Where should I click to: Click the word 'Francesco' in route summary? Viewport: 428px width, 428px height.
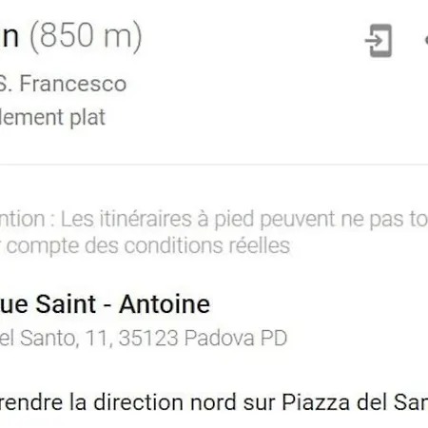click(x=73, y=84)
